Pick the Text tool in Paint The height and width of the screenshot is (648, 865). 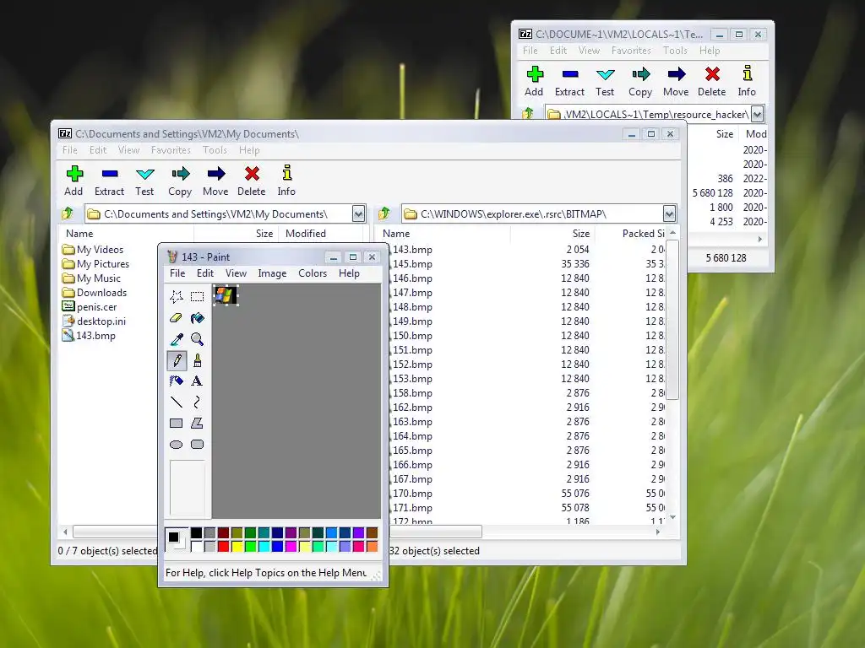(x=197, y=381)
